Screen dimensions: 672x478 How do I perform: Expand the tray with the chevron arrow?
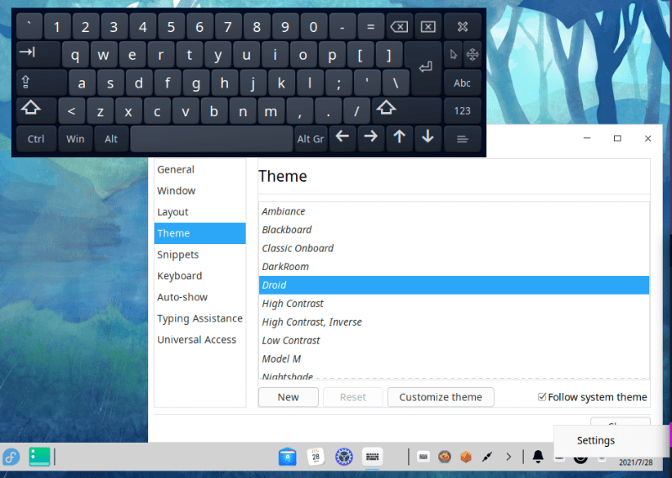(508, 457)
